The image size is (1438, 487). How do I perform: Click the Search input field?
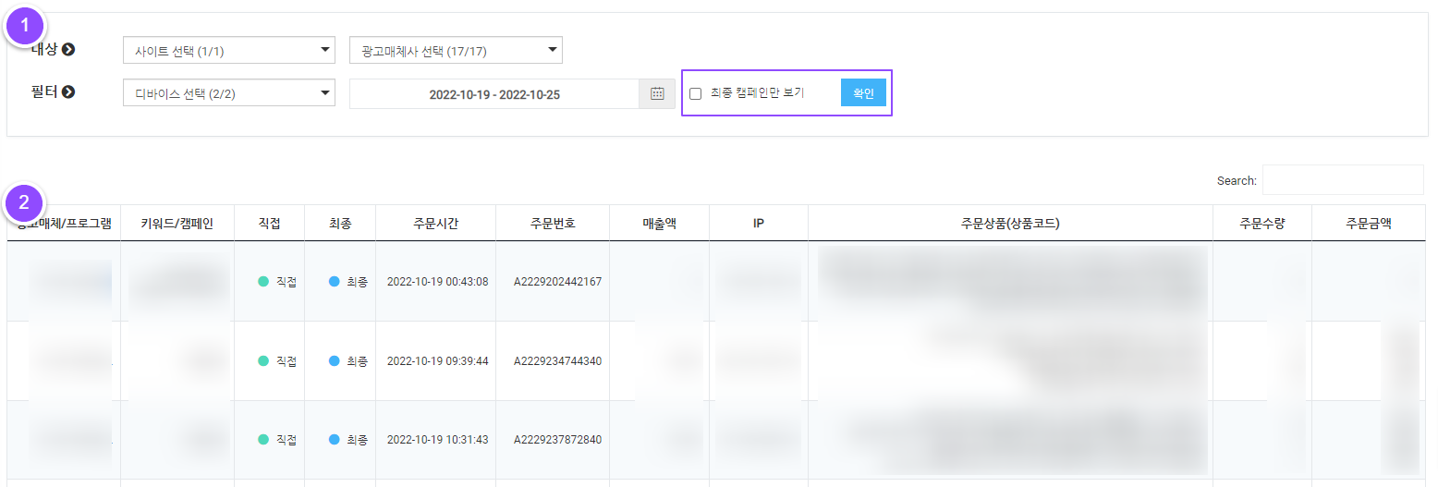tap(1342, 180)
